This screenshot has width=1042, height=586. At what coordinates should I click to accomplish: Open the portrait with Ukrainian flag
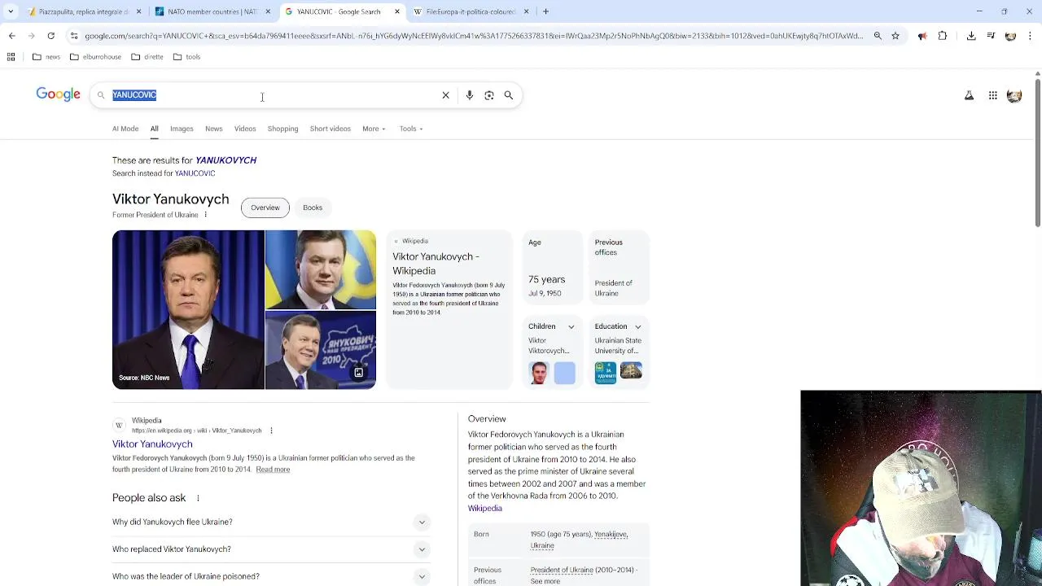click(321, 269)
